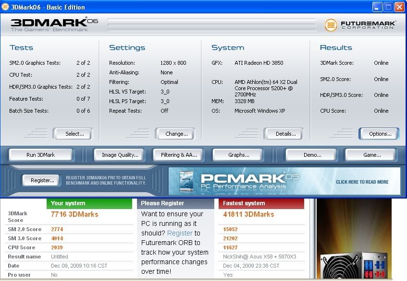Open the Select... tests dialog
The image size is (407, 281).
pyautogui.click(x=73, y=134)
